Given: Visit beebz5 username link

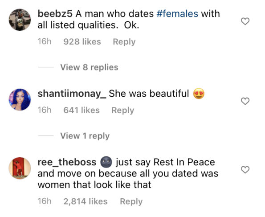Looking at the screenshot, I should pyautogui.click(x=55, y=14).
